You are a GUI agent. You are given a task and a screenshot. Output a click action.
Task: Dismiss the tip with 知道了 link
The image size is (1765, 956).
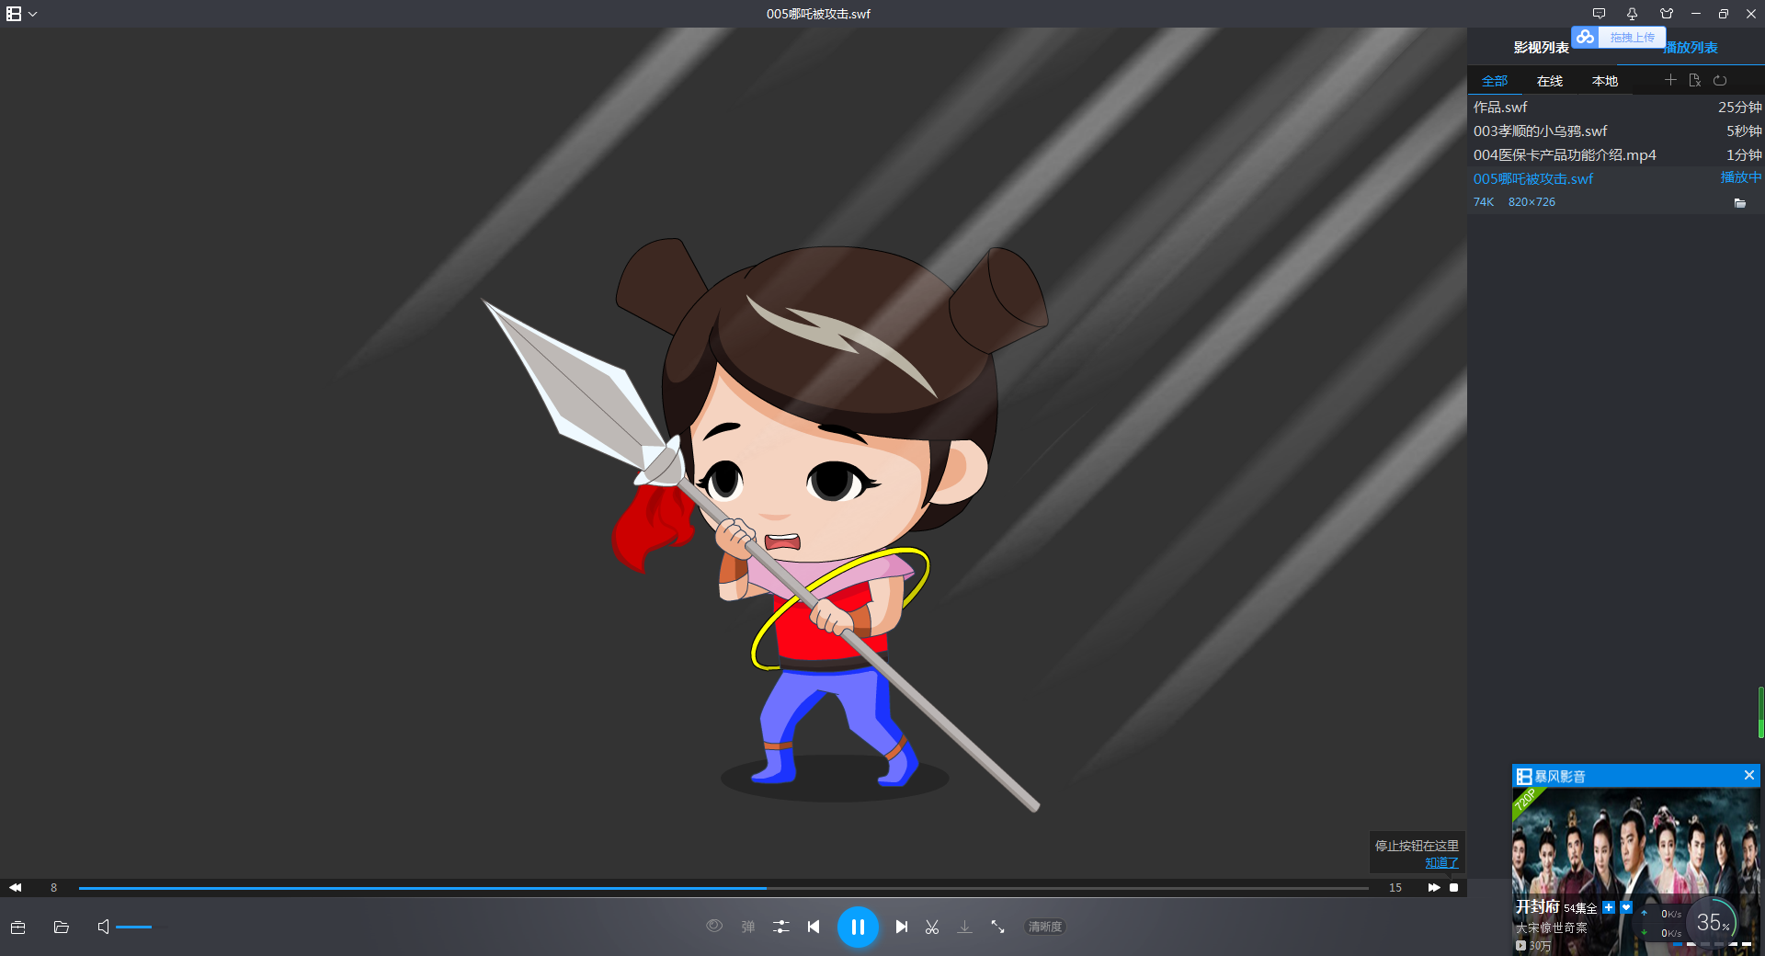[x=1441, y=862]
